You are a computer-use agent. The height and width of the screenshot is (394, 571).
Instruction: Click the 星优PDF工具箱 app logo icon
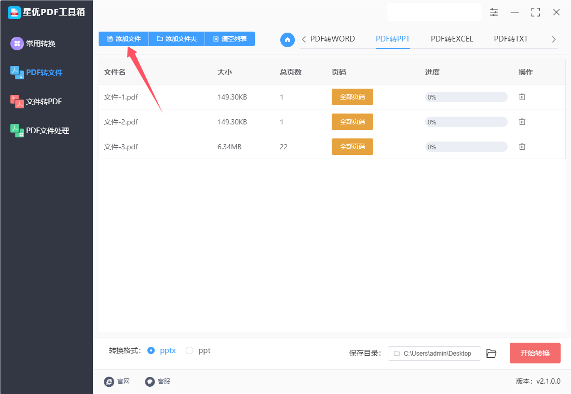[x=14, y=12]
